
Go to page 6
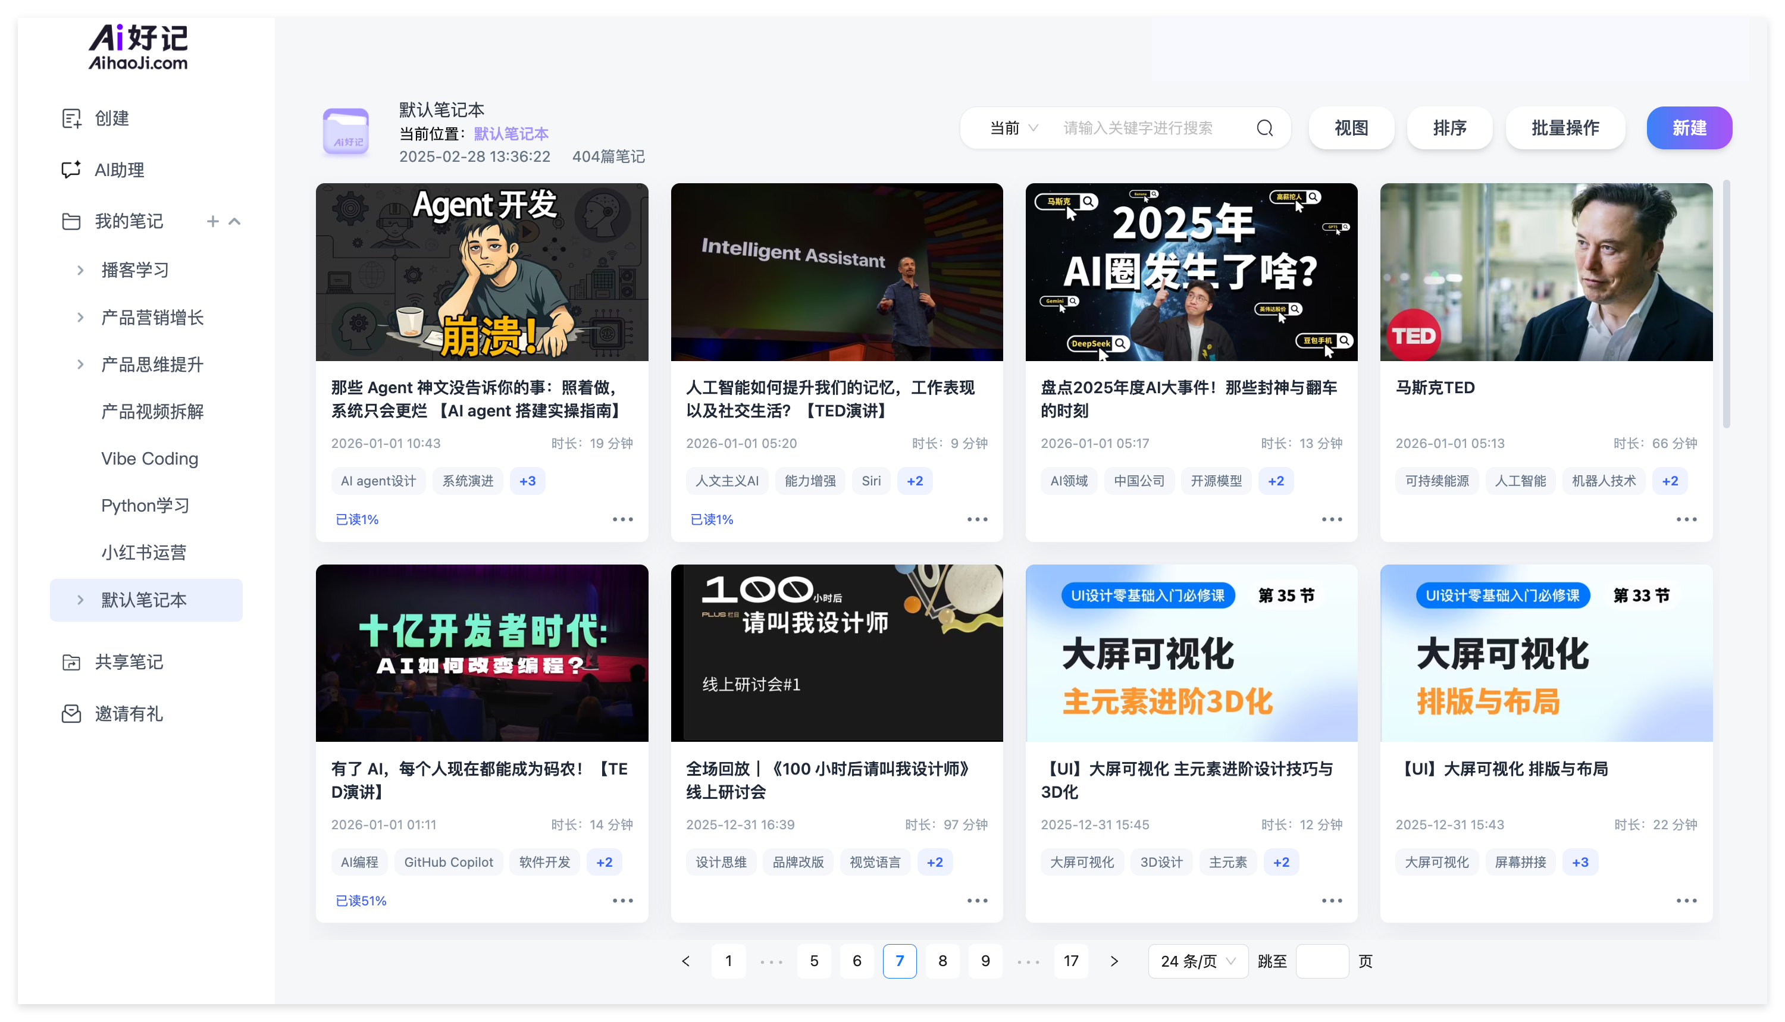pos(857,961)
